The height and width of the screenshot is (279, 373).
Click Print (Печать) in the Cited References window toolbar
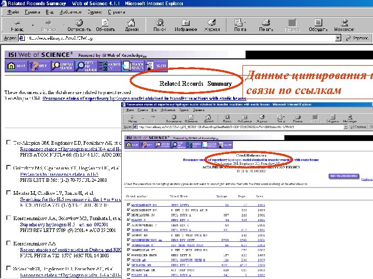click(x=297, y=118)
